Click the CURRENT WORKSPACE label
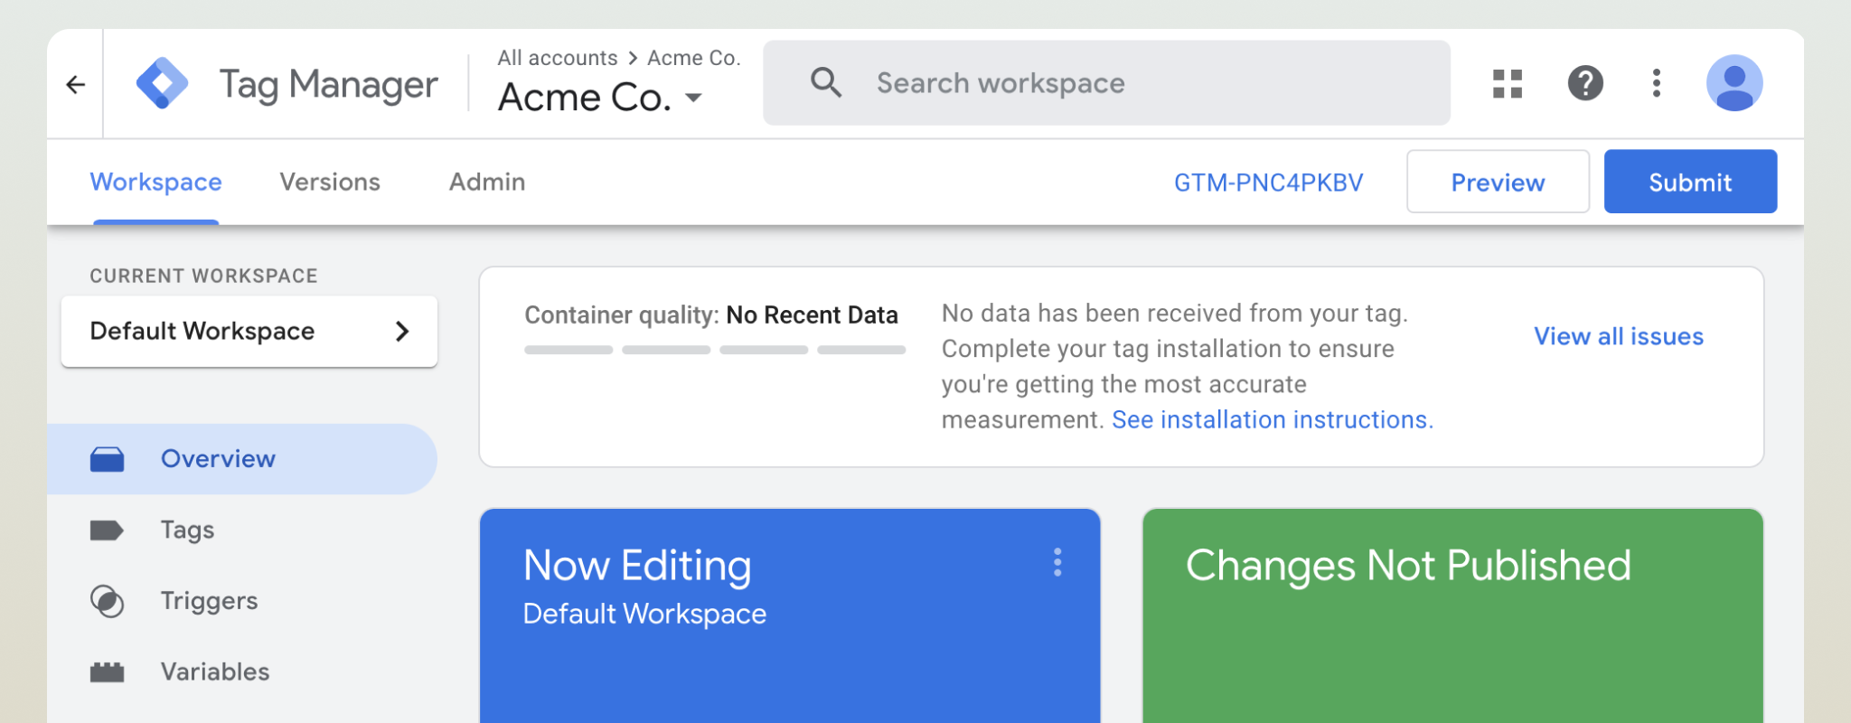1851x723 pixels. coord(203,276)
